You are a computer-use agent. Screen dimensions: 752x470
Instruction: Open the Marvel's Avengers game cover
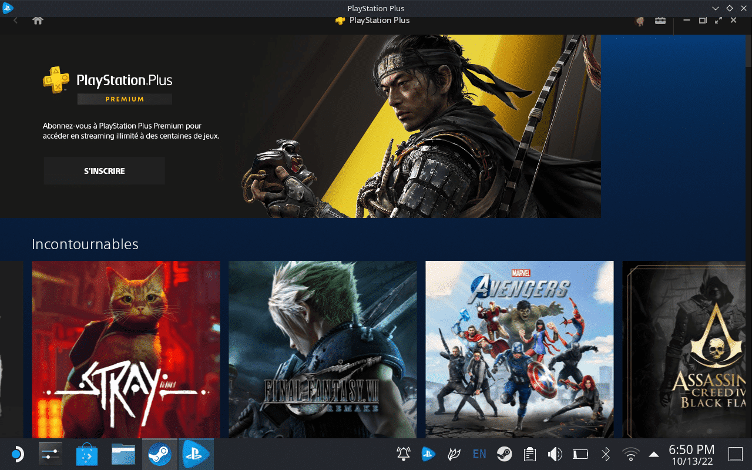point(519,350)
